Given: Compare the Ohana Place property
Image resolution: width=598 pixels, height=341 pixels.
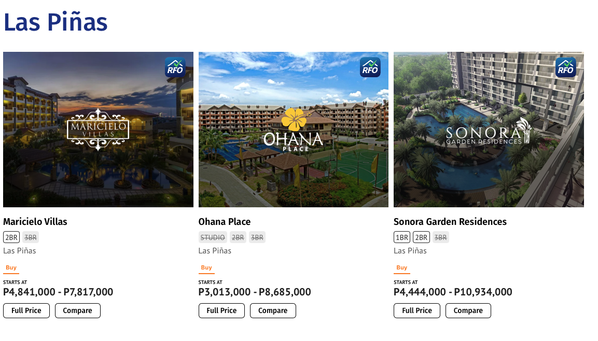Looking at the screenshot, I should point(273,310).
